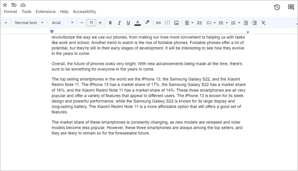Increase the paragraph indent
The width and height of the screenshot is (298, 171).
(x=254, y=23)
